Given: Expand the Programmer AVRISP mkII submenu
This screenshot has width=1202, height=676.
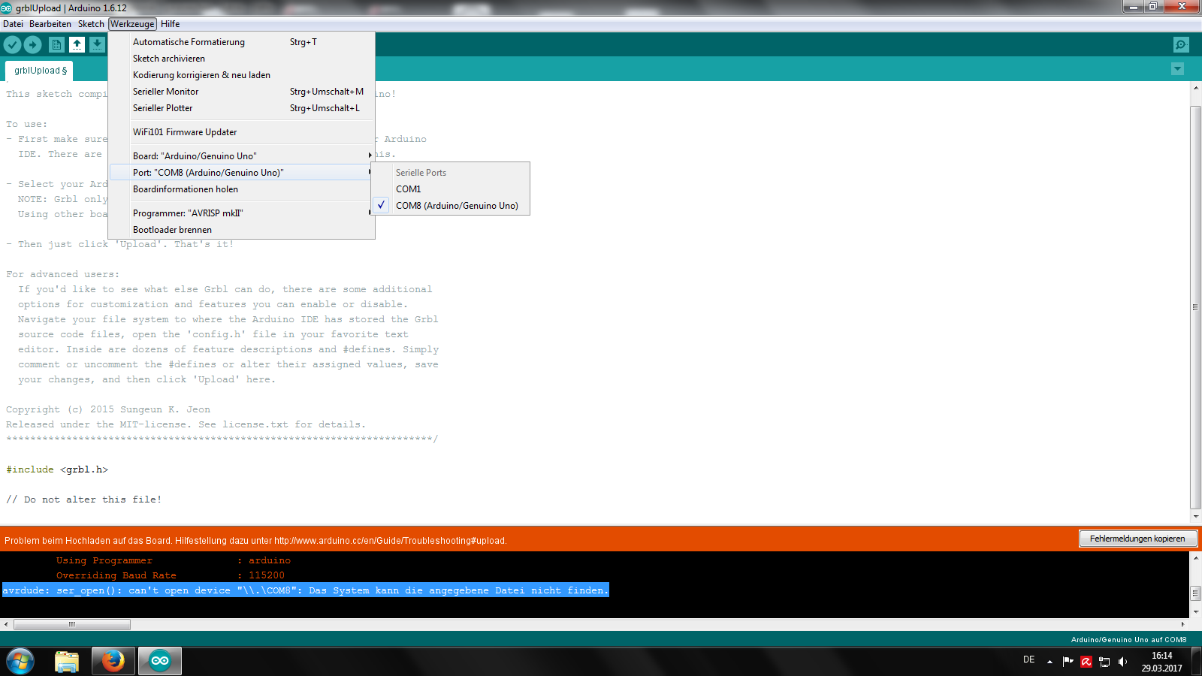Looking at the screenshot, I should pos(241,213).
